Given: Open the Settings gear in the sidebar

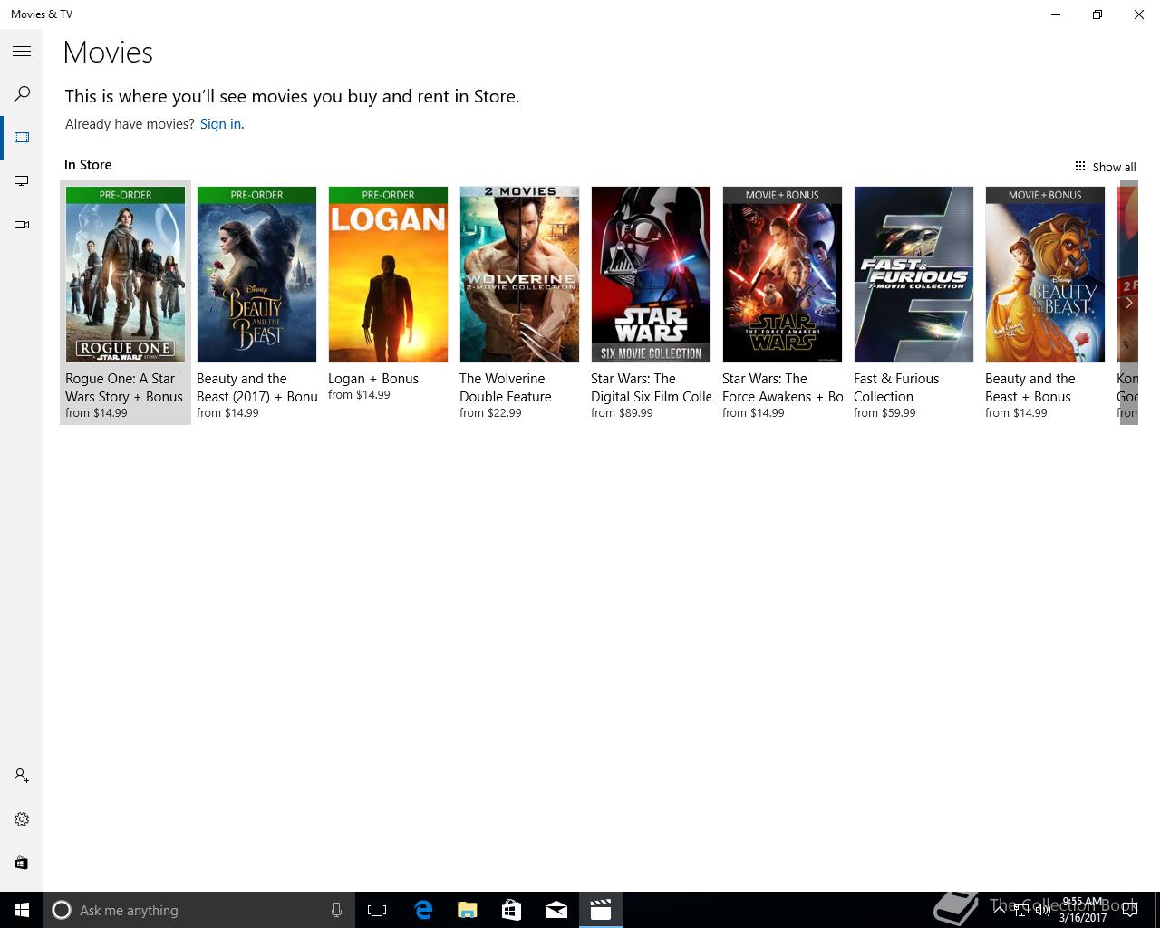Looking at the screenshot, I should pyautogui.click(x=22, y=819).
